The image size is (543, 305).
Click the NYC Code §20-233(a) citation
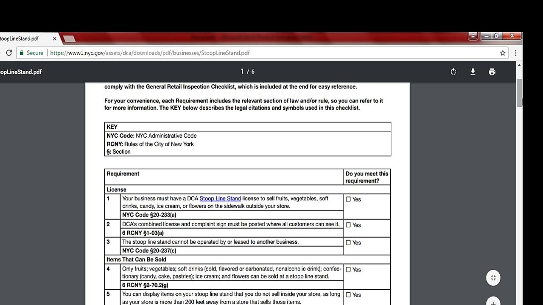tap(149, 215)
